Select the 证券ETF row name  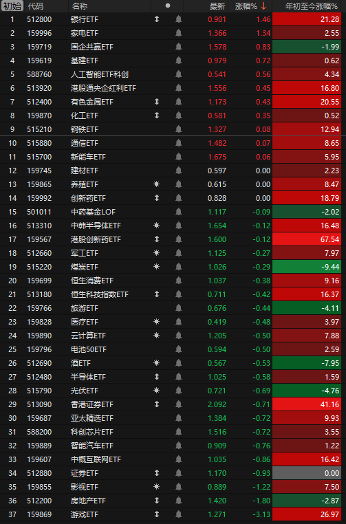tap(85, 473)
